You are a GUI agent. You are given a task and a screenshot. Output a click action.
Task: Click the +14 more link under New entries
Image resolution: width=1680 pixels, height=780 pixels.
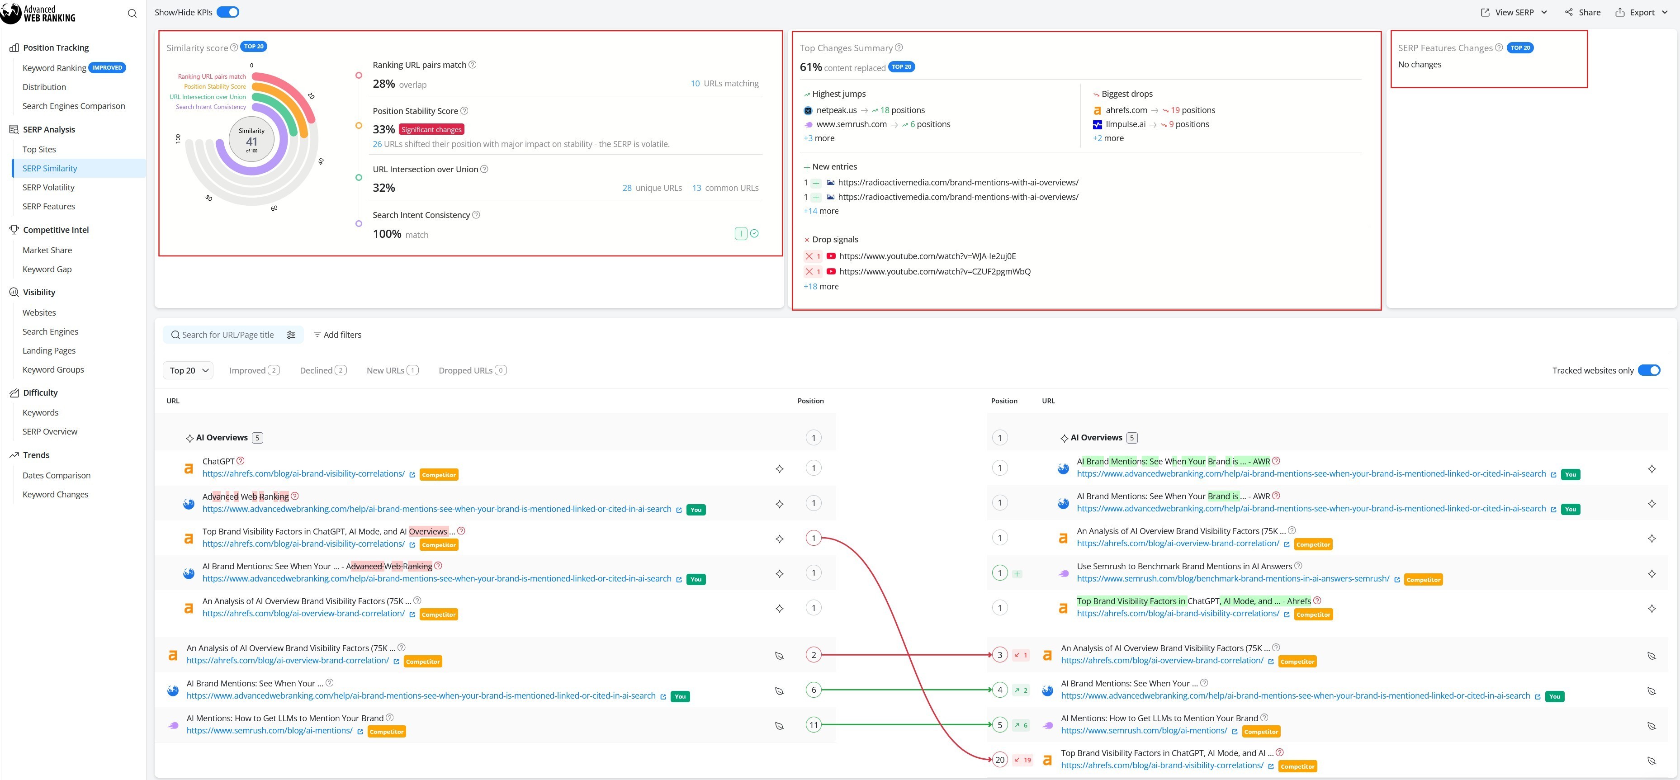pos(821,211)
